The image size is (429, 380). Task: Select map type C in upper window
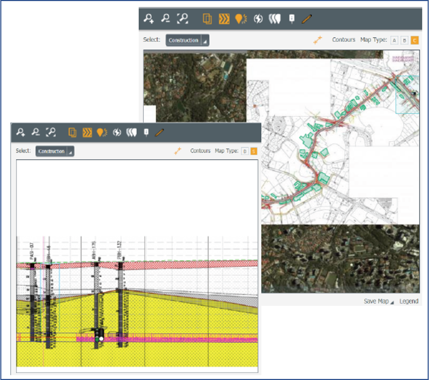click(x=415, y=40)
